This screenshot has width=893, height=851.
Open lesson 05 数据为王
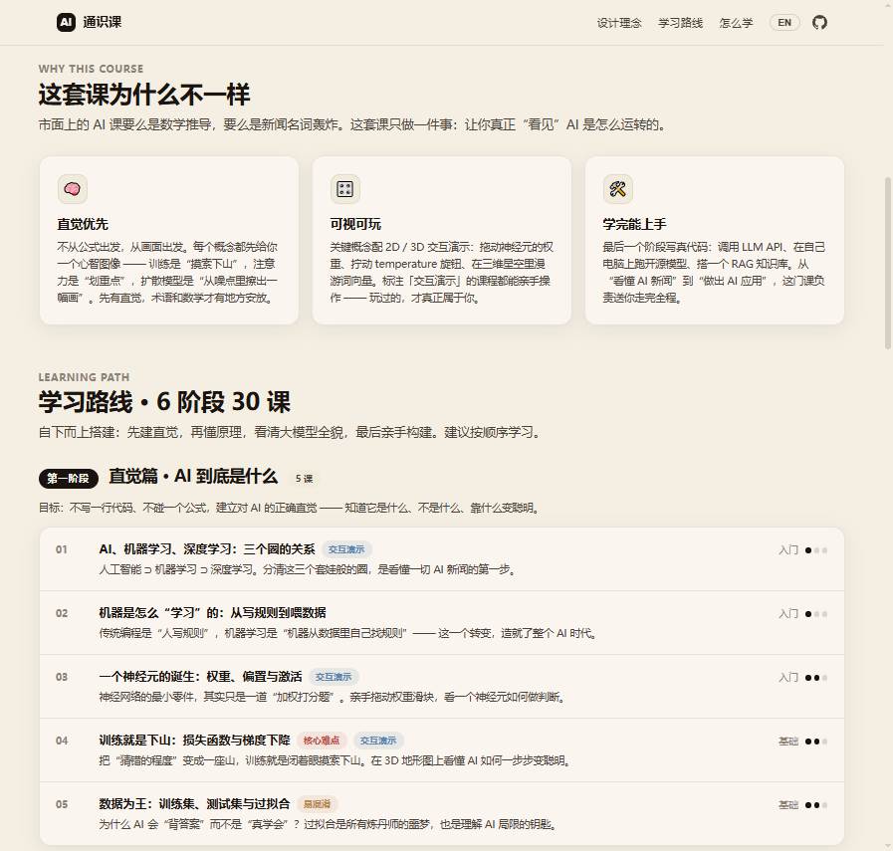click(441, 813)
